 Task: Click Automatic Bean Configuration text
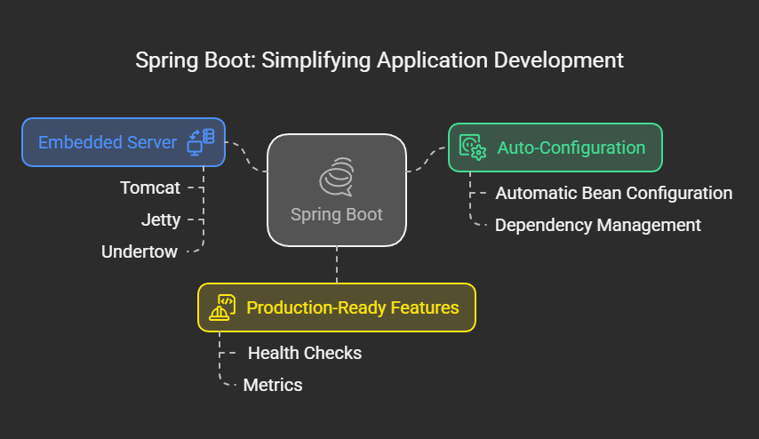click(614, 193)
